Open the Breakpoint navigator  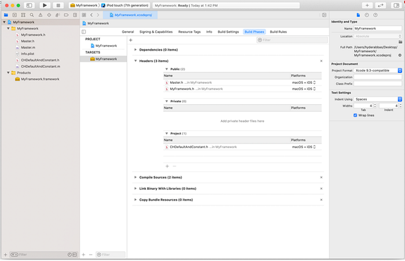[66, 15]
